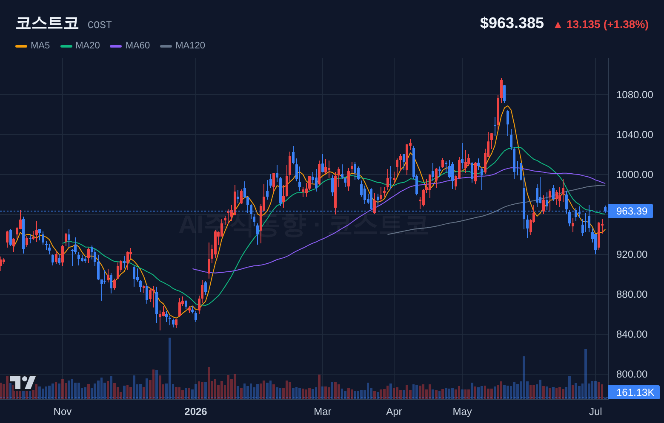Screen dimensions: 664x423
Task: Click the 800.00 price axis label
Action: (x=632, y=374)
